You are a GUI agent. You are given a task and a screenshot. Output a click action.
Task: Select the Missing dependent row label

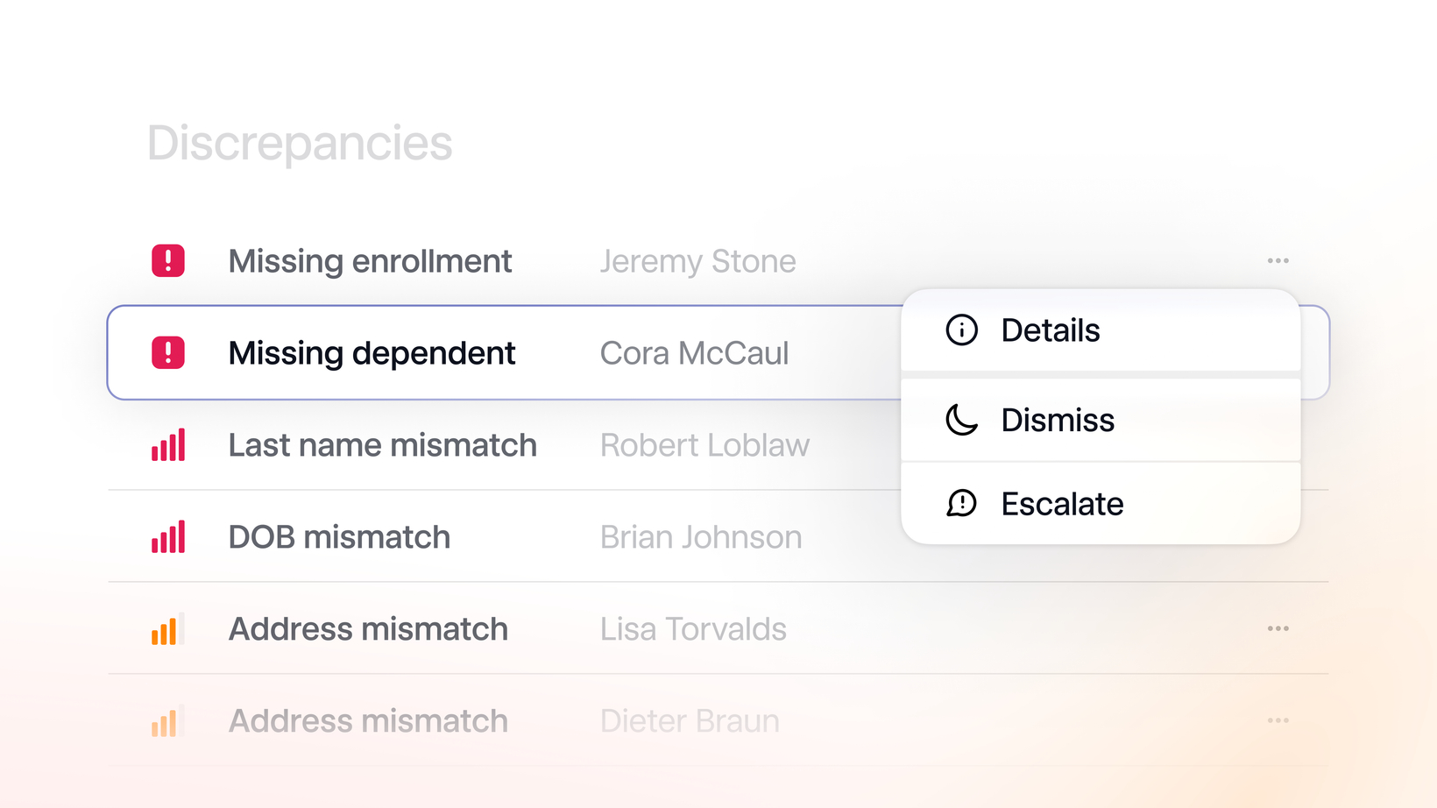(372, 353)
